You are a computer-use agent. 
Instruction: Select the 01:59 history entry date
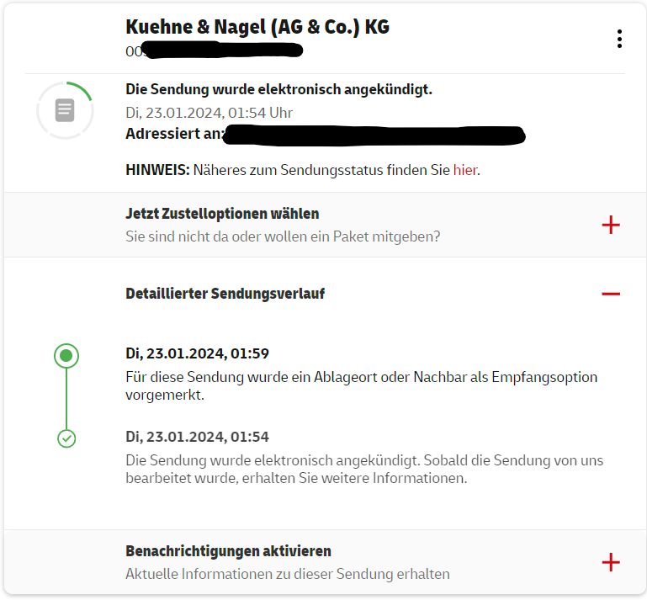tap(197, 353)
